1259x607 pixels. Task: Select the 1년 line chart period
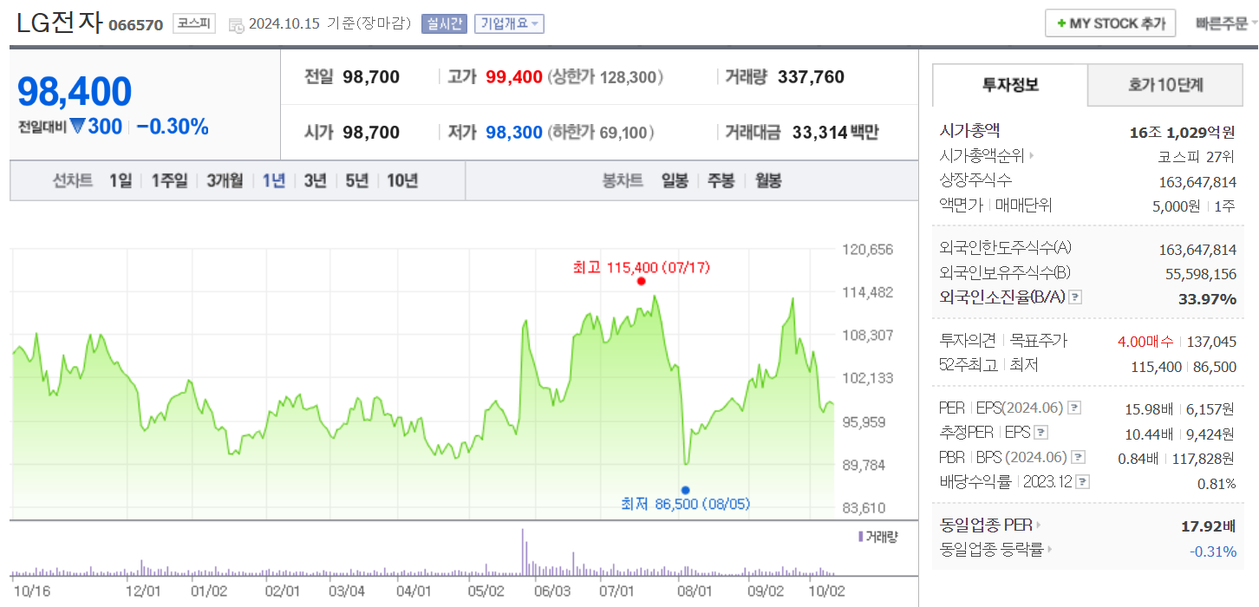[273, 181]
